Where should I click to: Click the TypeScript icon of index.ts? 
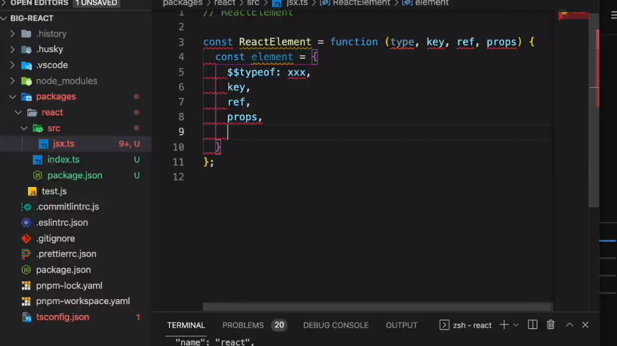click(x=38, y=160)
